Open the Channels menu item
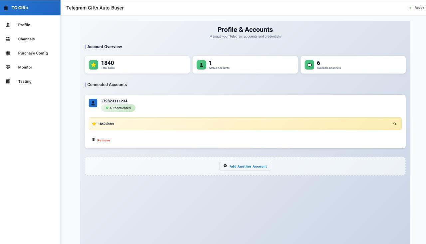 point(30,39)
